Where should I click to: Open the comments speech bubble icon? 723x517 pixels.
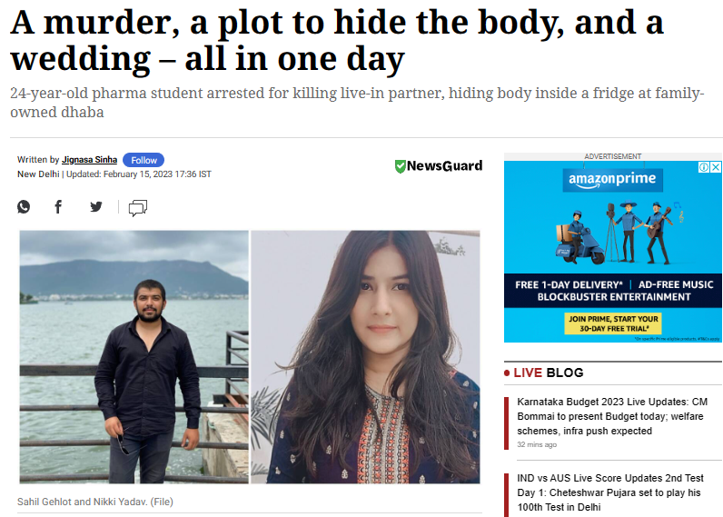click(138, 208)
